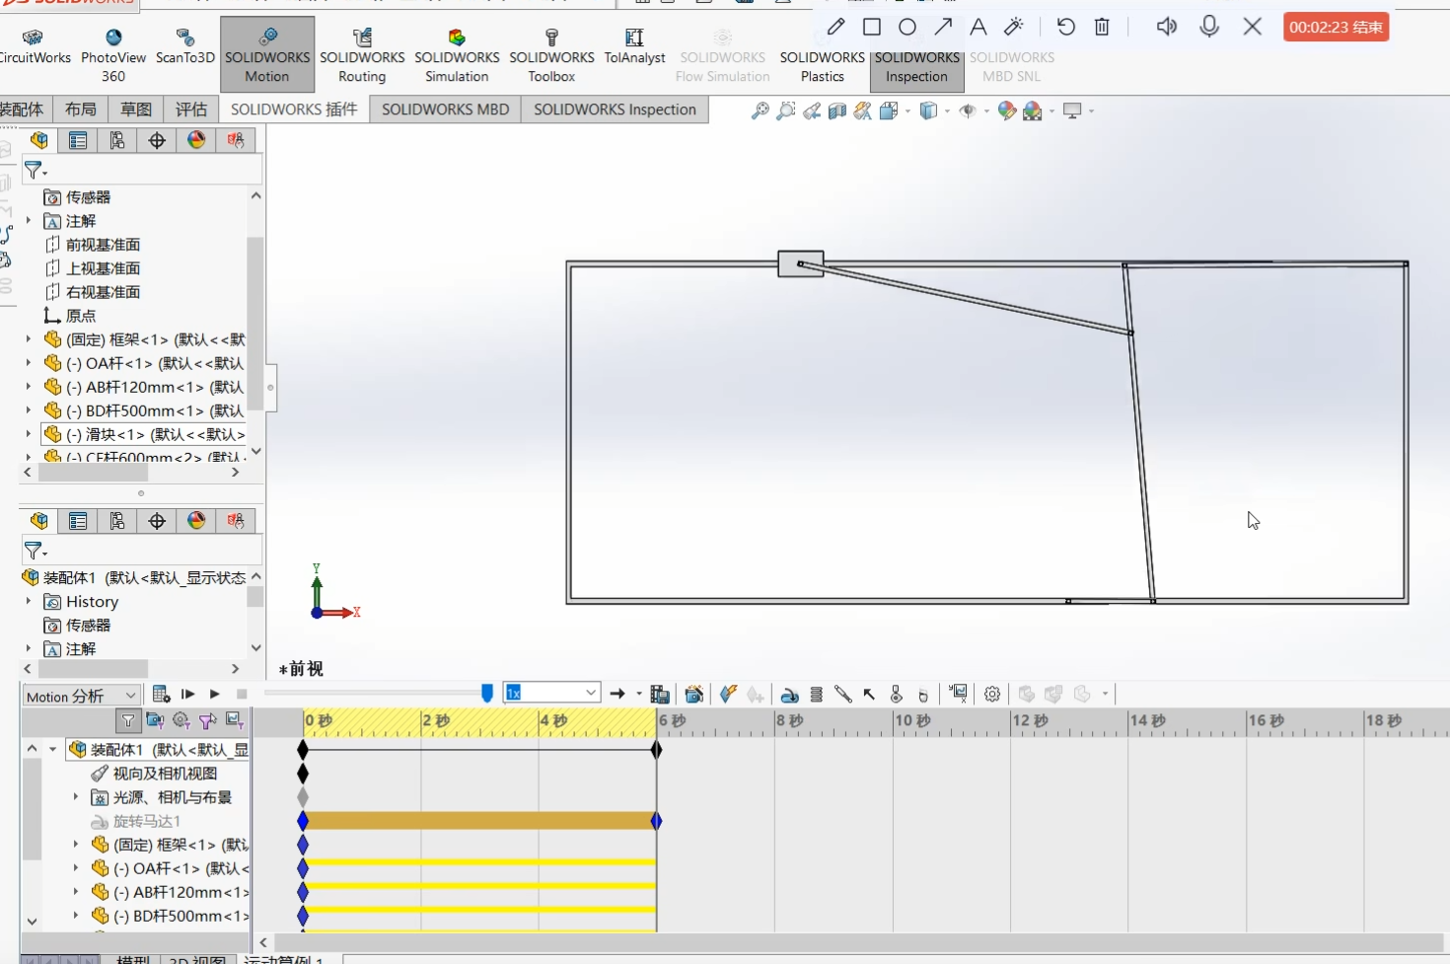Switch to SOLIDWORKS 插件 tab
Image resolution: width=1450 pixels, height=964 pixels.
click(x=294, y=110)
